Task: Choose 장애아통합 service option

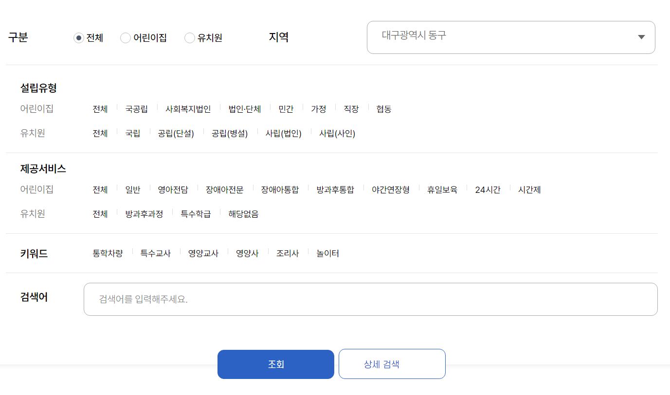Action: click(280, 189)
